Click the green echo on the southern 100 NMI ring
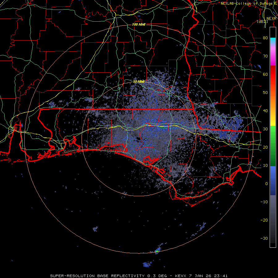This screenshot has width=278, height=278. point(157,251)
